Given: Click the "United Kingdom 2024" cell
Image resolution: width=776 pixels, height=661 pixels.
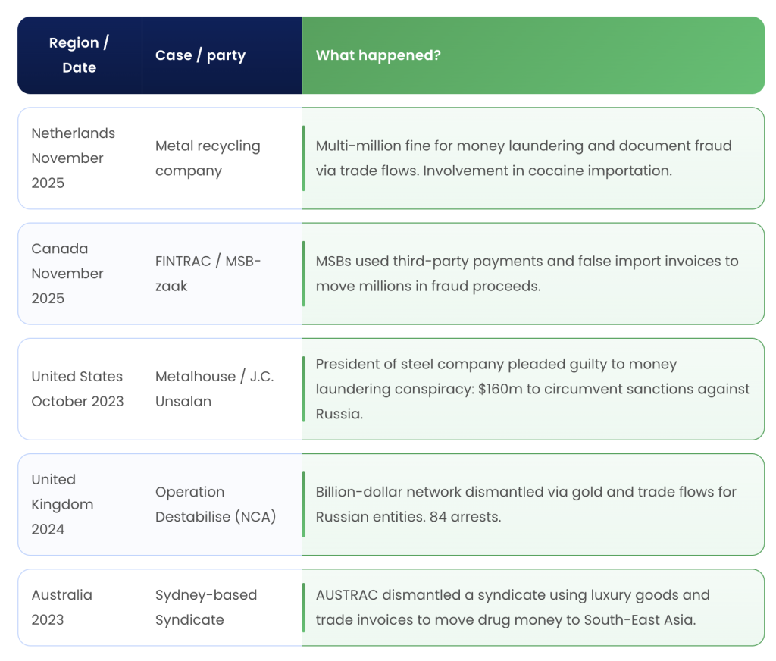Looking at the screenshot, I should point(62,504).
